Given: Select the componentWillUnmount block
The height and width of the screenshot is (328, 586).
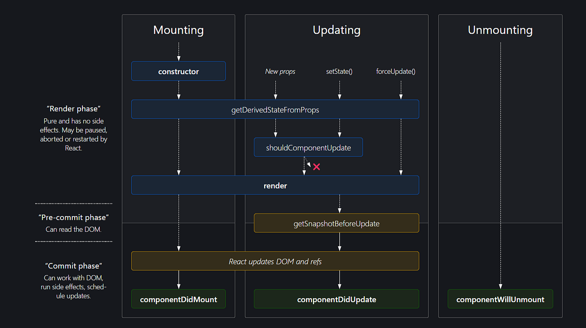Looking at the screenshot, I should 500,299.
